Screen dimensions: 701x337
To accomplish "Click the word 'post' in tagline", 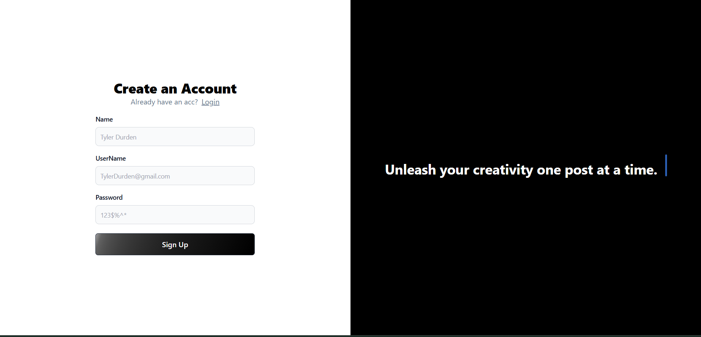I will (579, 171).
